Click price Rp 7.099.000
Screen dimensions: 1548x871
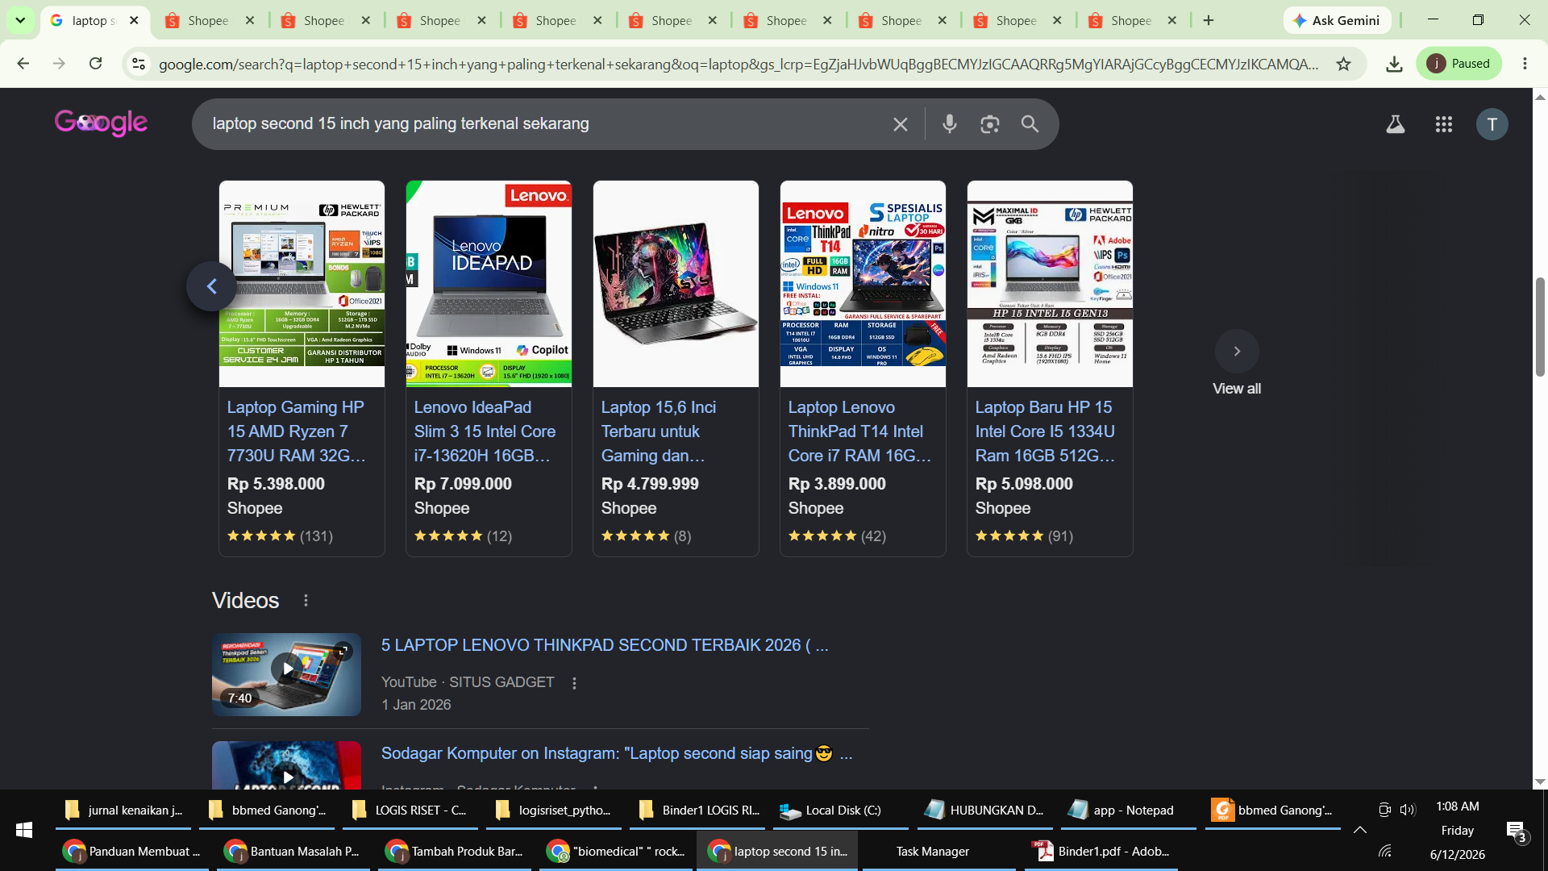pyautogui.click(x=463, y=484)
